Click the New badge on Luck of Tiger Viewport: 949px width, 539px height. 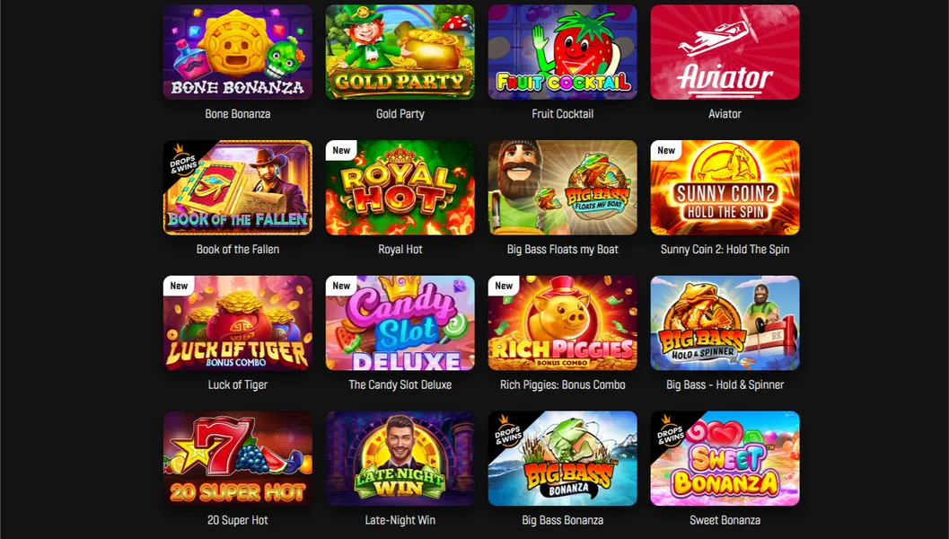179,286
